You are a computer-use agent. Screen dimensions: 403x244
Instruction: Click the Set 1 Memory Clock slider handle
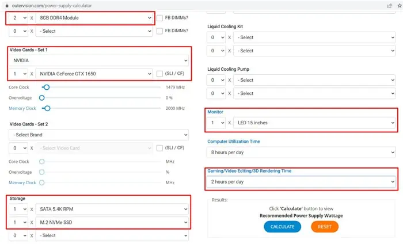[x=47, y=108]
